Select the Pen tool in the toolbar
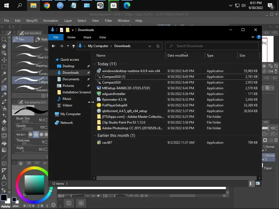279x209 pixels. click(4, 87)
